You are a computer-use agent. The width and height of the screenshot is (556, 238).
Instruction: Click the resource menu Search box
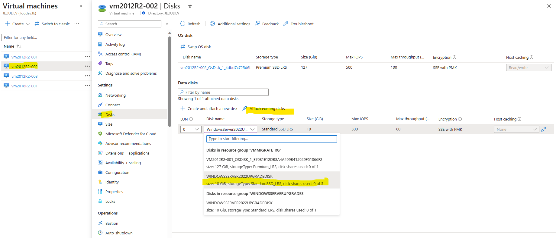[130, 24]
